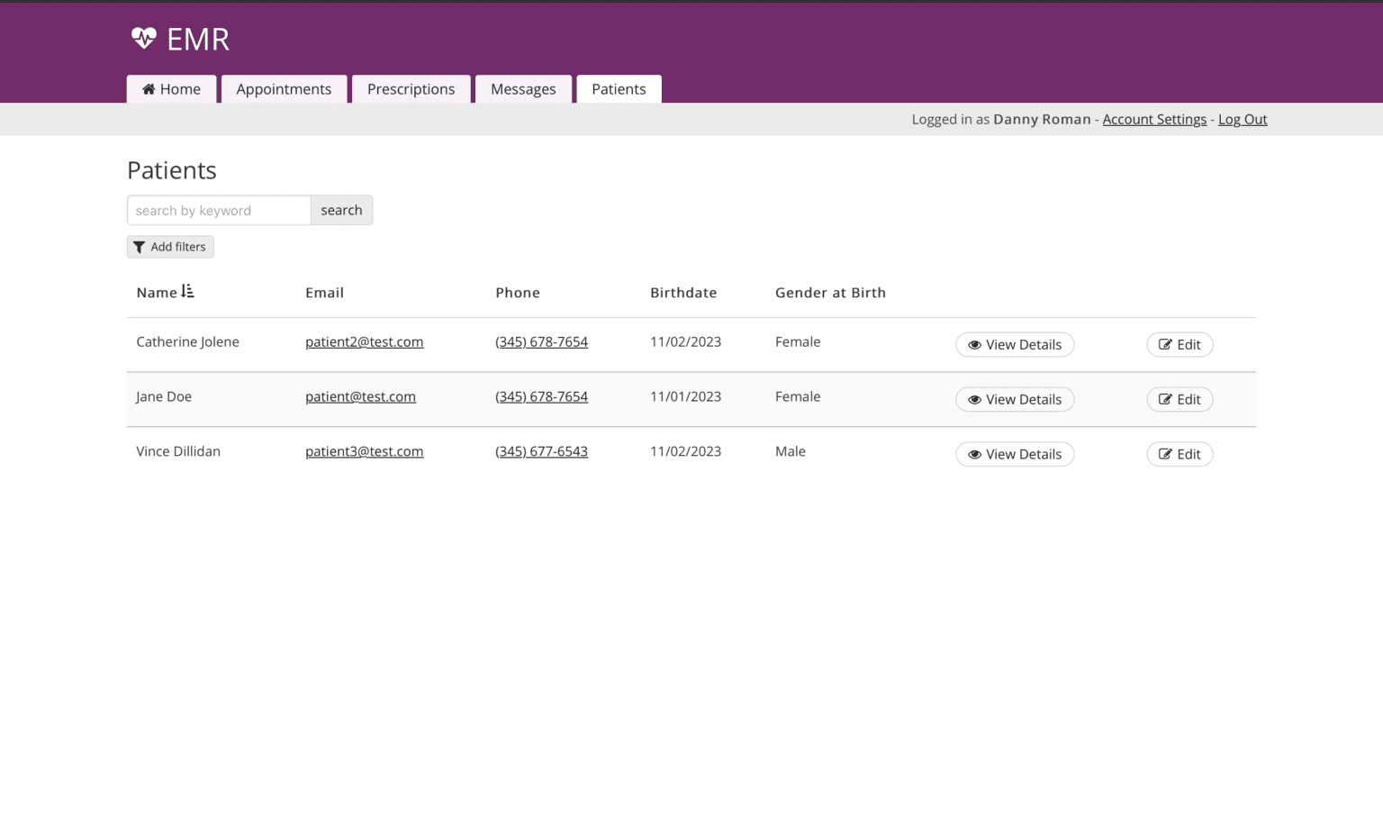
Task: Click the eye icon for Catherine Jolene's details
Action: point(974,344)
